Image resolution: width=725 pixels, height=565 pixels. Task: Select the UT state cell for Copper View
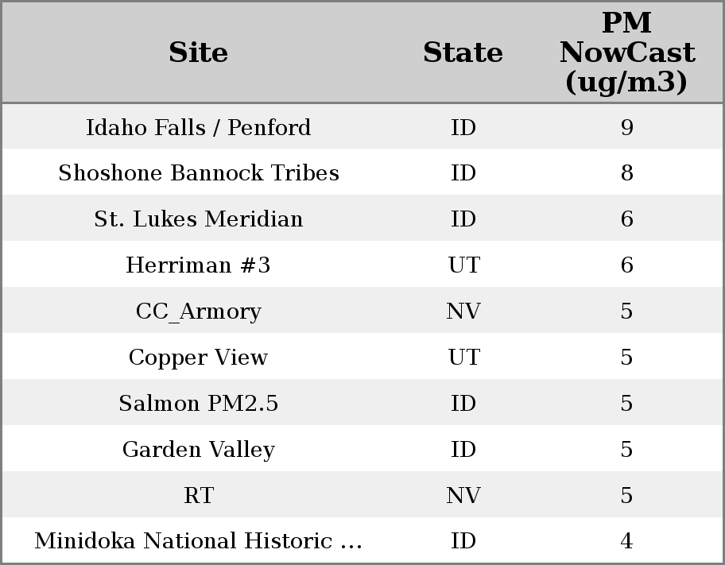point(463,358)
